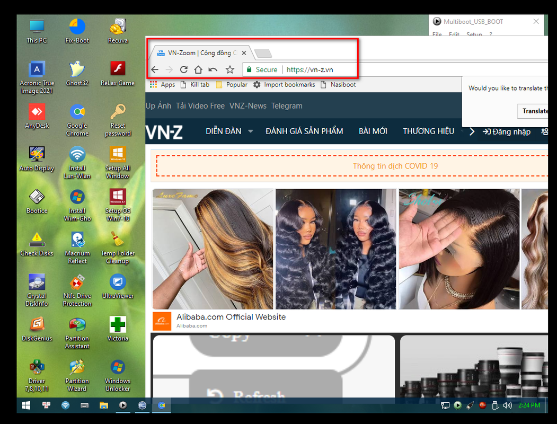Click the browser Forward arrow
This screenshot has height=424, width=557.
(x=169, y=69)
